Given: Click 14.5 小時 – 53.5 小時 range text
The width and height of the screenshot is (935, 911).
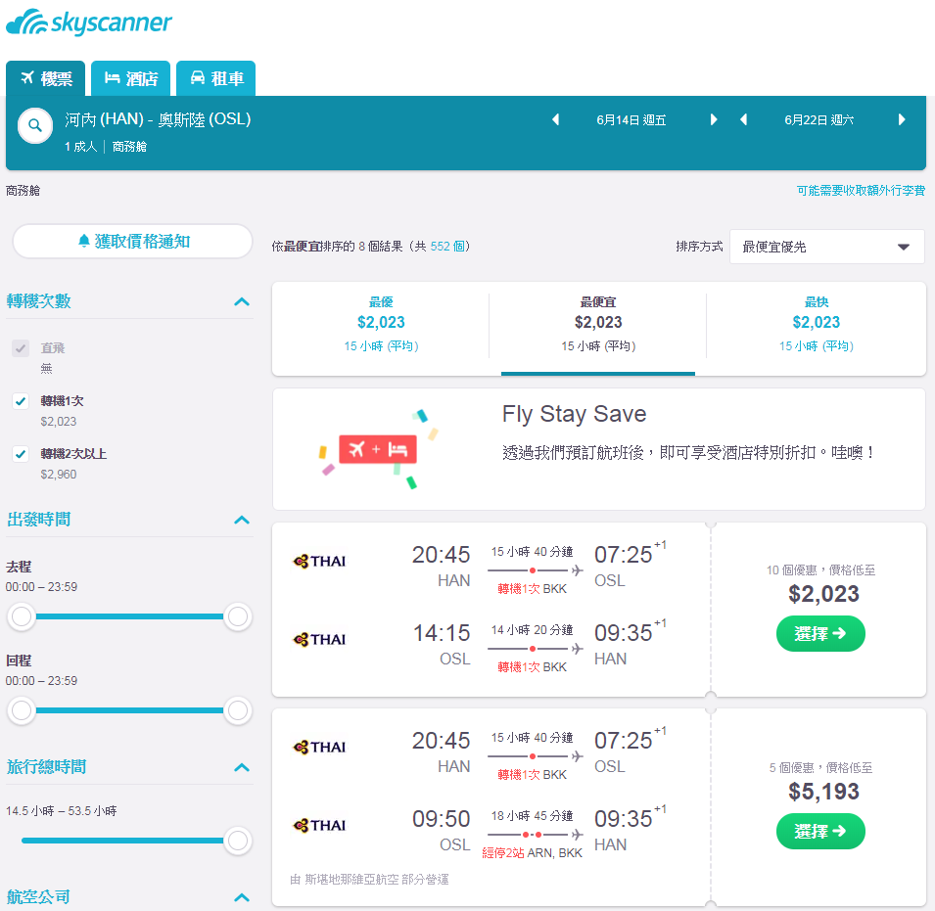Looking at the screenshot, I should (62, 811).
